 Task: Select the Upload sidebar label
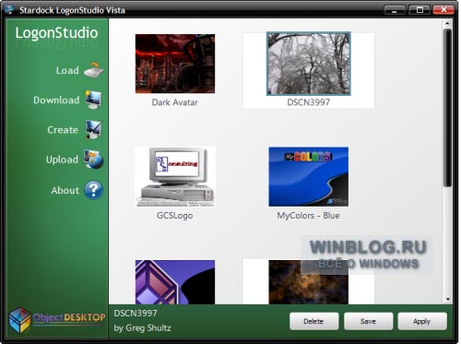(62, 160)
